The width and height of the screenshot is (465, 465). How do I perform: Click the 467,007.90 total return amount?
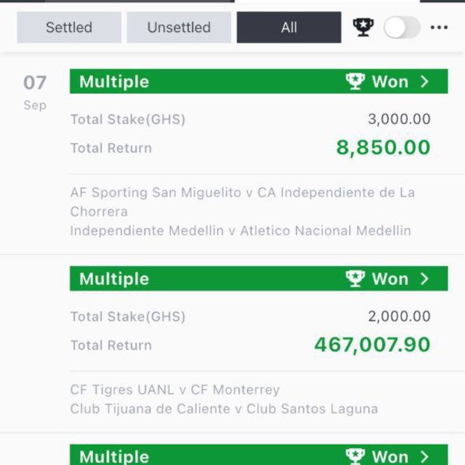coord(372,344)
